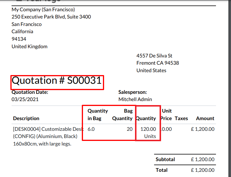This screenshot has height=177, width=231.
Task: Click the Taxes column header
Action: pos(181,118)
